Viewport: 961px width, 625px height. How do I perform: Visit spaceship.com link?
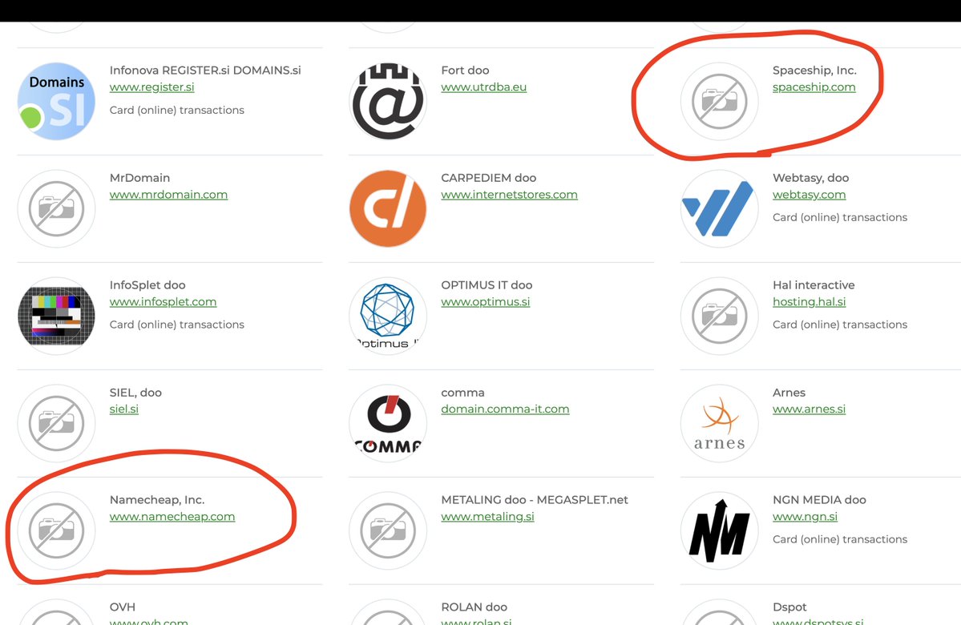(814, 87)
